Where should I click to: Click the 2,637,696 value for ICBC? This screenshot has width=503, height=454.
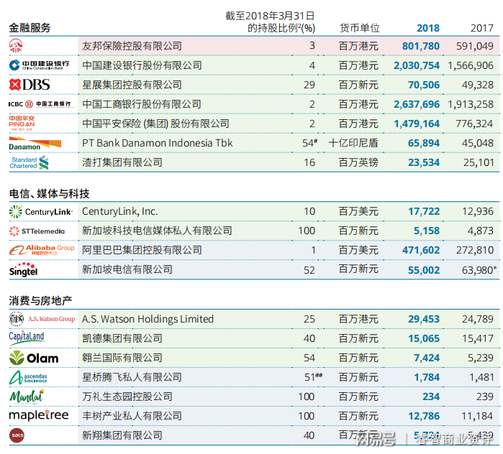pyautogui.click(x=417, y=104)
